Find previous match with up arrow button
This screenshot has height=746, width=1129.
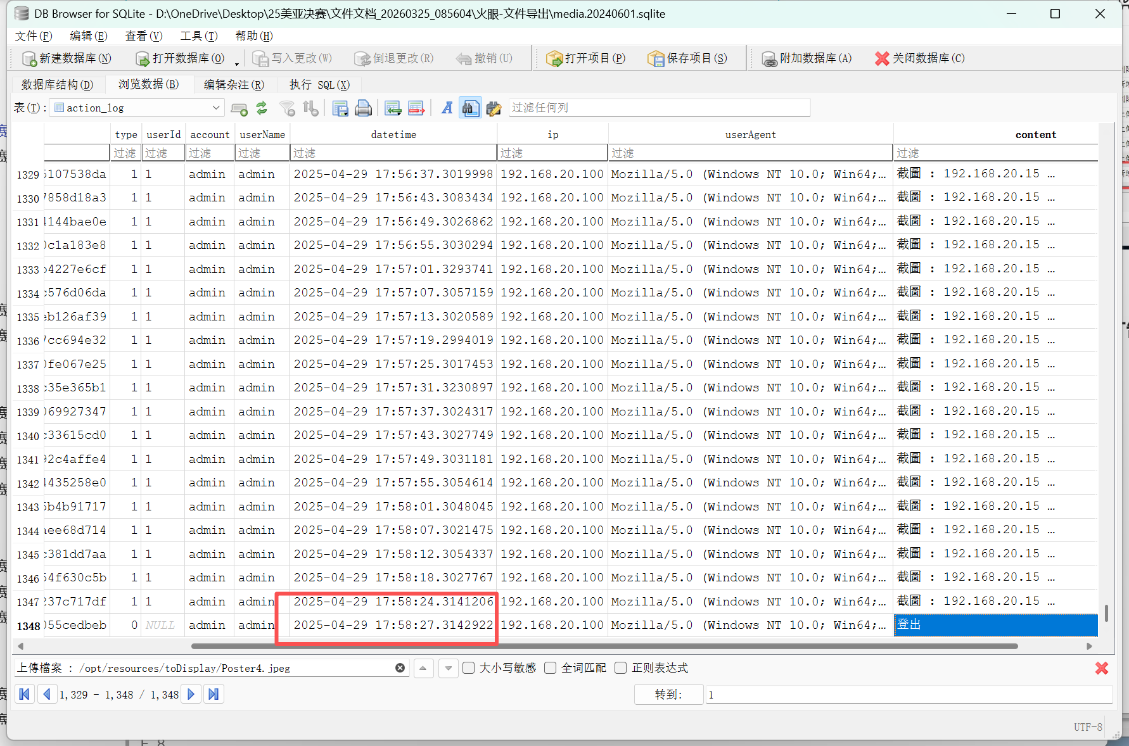coord(423,668)
